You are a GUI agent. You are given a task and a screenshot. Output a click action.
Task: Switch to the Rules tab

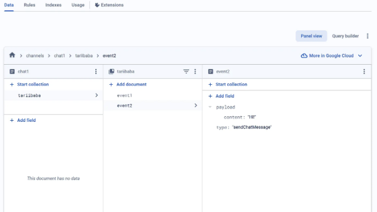pyautogui.click(x=29, y=5)
